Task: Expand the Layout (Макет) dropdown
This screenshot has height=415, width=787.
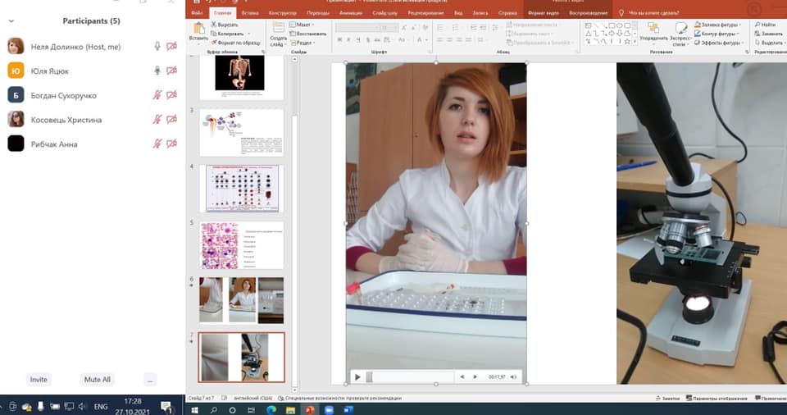Action: point(303,25)
